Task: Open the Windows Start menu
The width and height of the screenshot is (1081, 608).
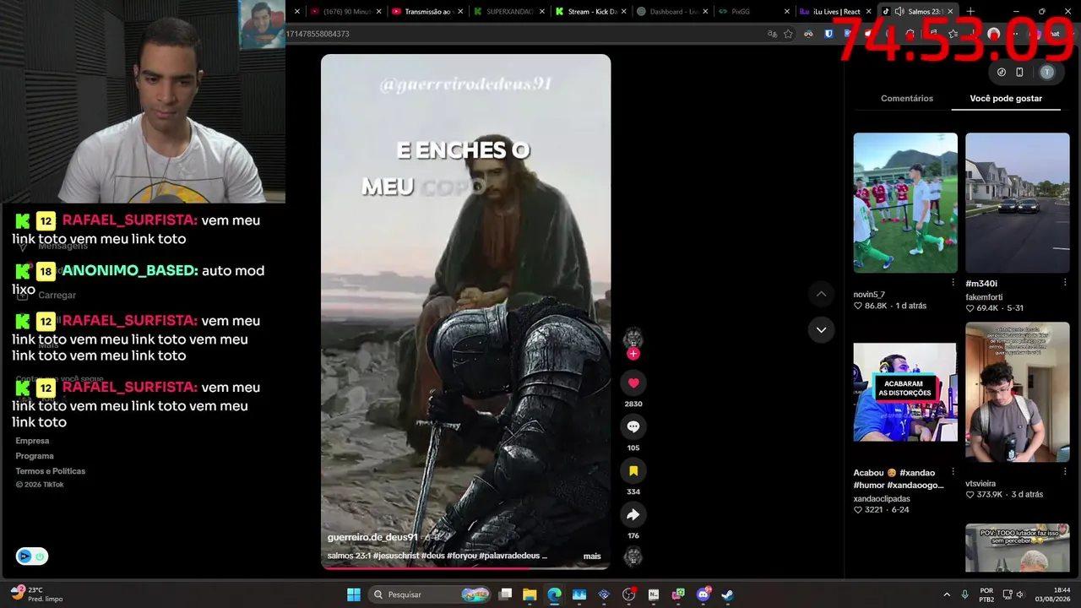Action: point(354,594)
